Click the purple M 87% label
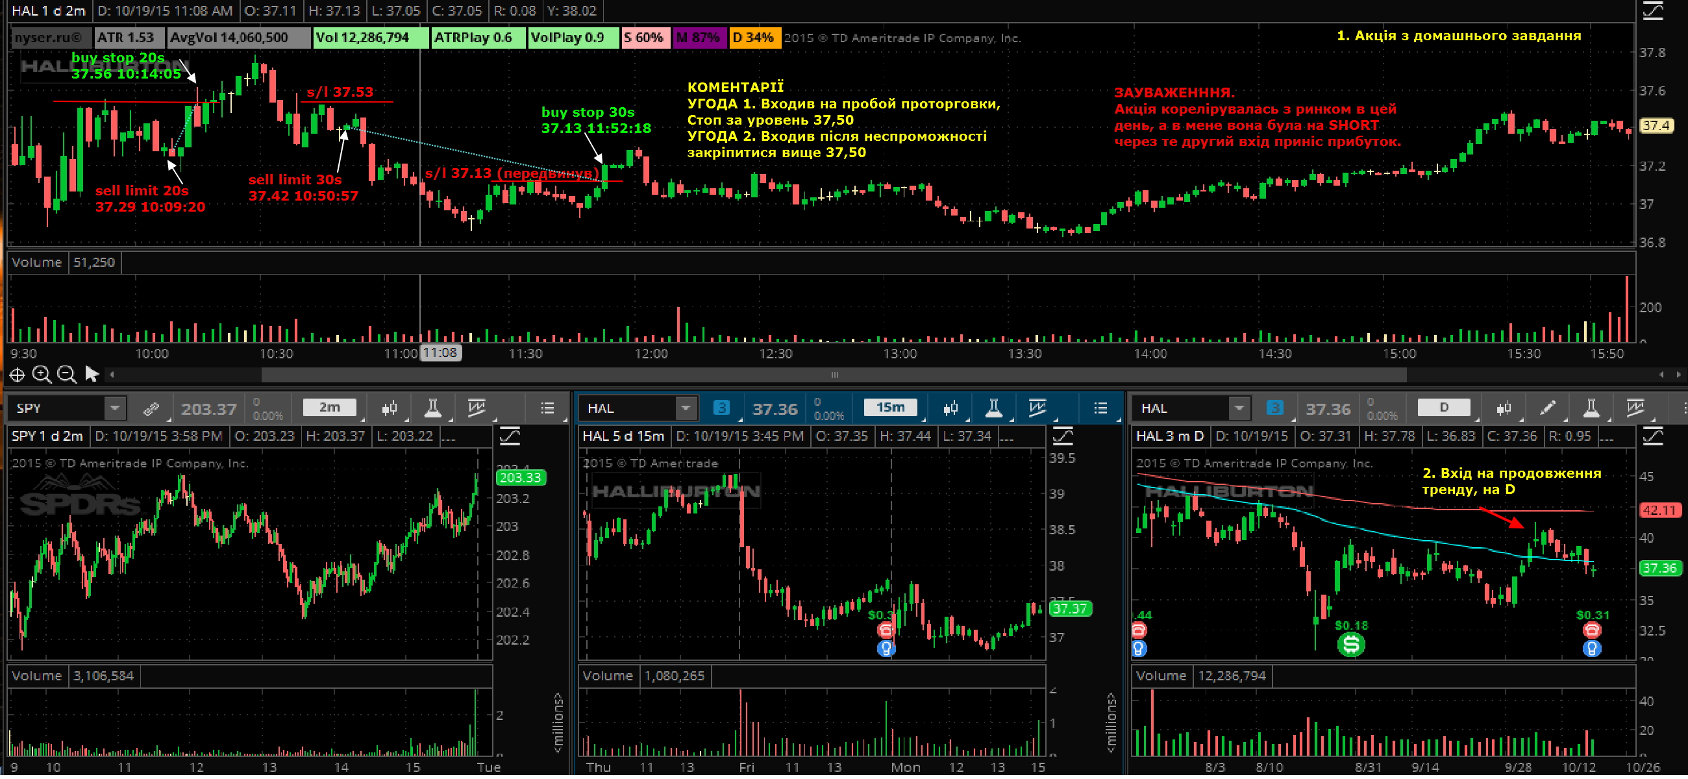Screen dimensions: 1688x779 click(x=699, y=38)
